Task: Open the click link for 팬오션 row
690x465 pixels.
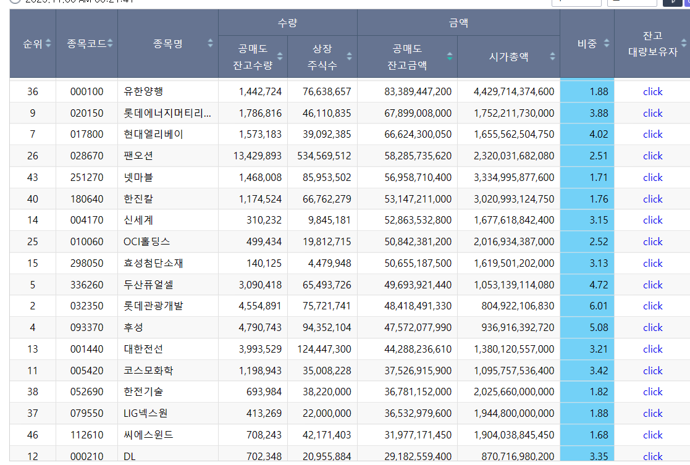Action: click(x=652, y=156)
